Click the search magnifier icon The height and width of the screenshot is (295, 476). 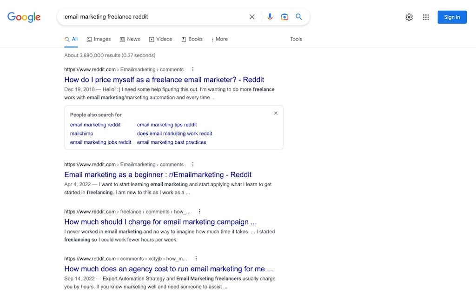point(299,16)
